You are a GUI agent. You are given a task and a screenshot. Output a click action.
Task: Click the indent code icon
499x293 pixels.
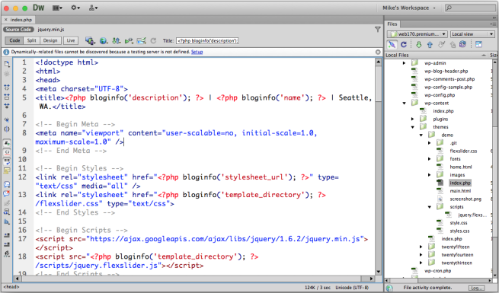[x=7, y=235]
